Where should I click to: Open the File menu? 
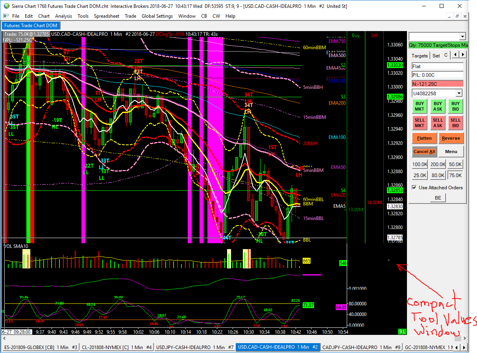16,16
